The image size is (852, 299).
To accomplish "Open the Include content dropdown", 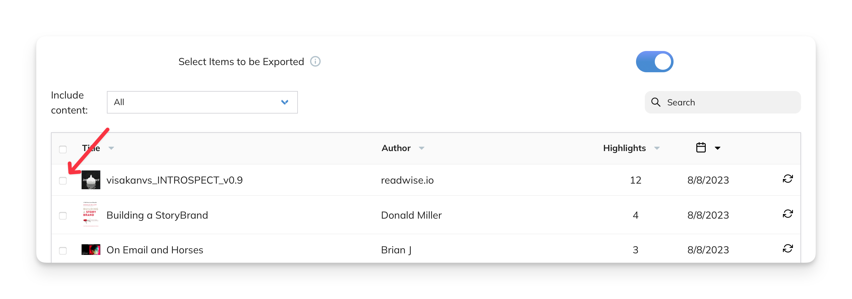I will (202, 102).
